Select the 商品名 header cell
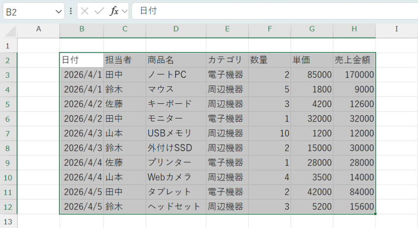The height and width of the screenshot is (228, 418). (176, 60)
